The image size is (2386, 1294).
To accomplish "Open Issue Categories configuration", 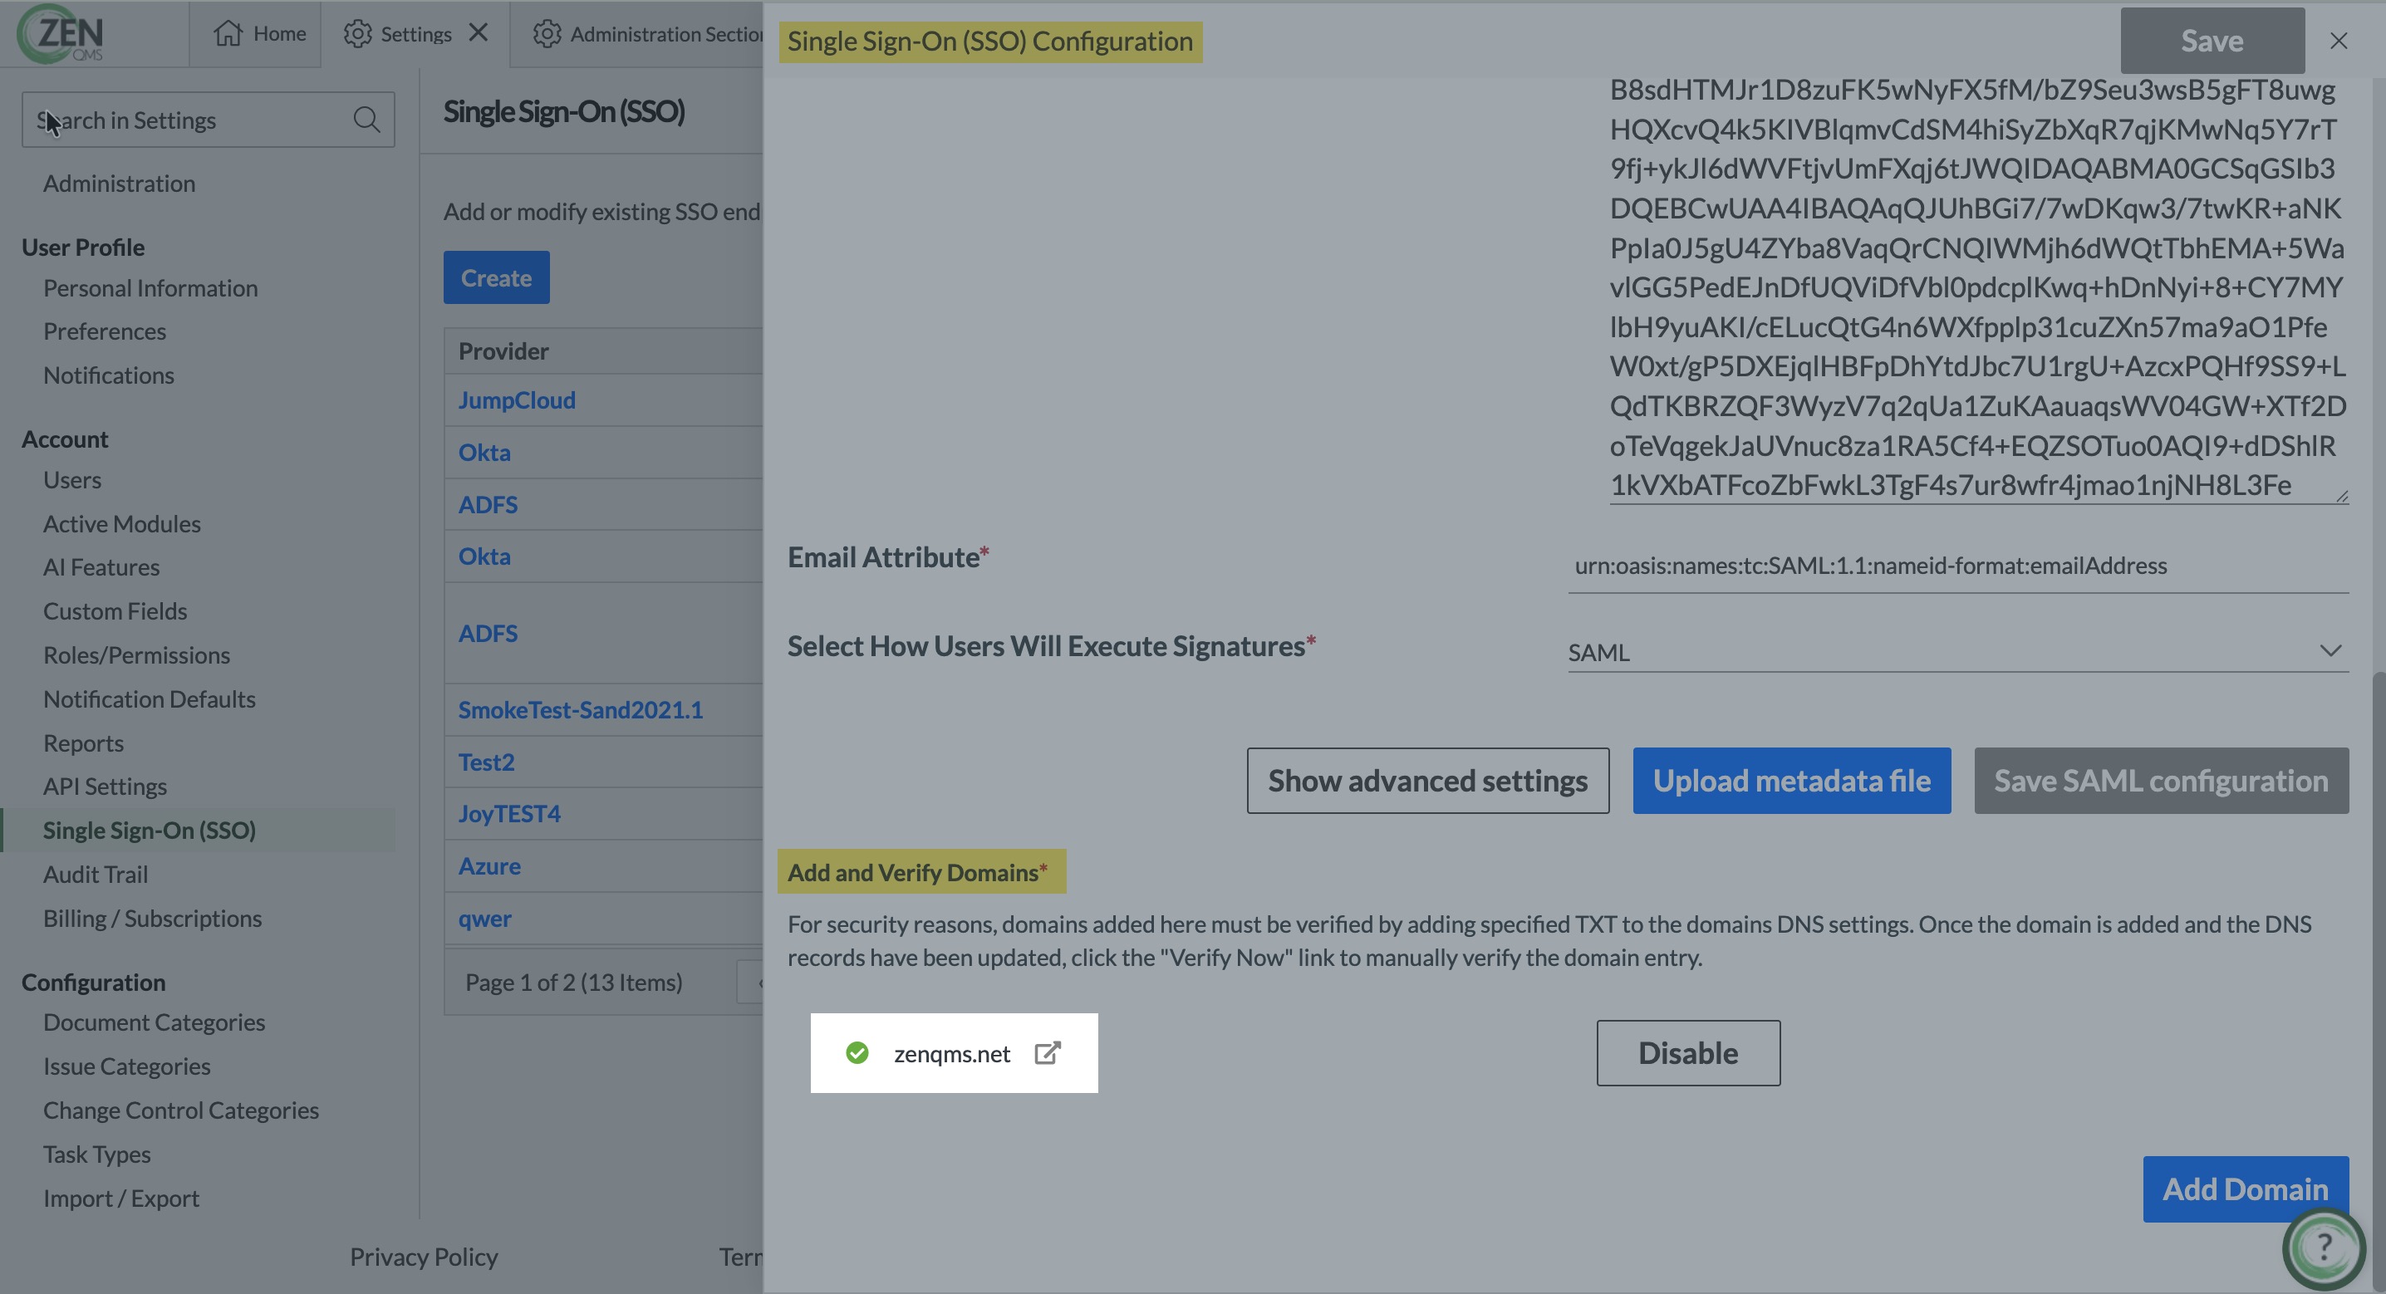I will click(127, 1066).
